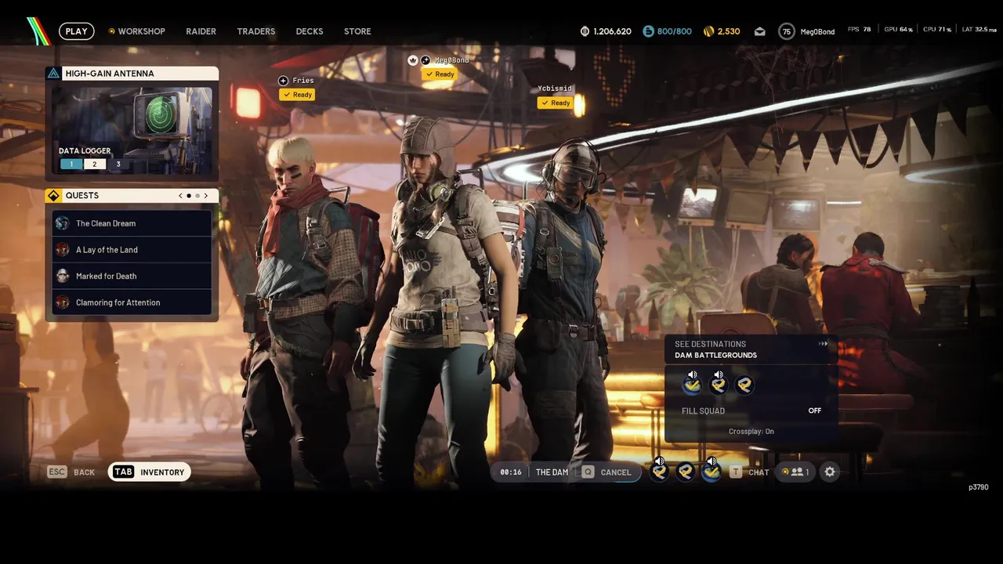Click third squad avatar without speaker in panel
The height and width of the screenshot is (564, 1003).
coord(744,385)
